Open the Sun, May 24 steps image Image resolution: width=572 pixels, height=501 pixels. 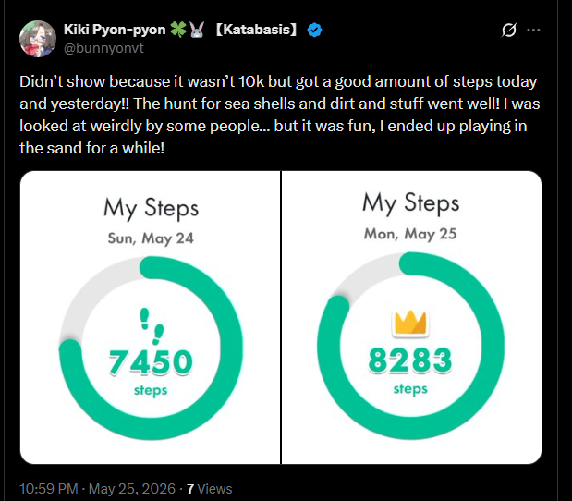point(151,317)
